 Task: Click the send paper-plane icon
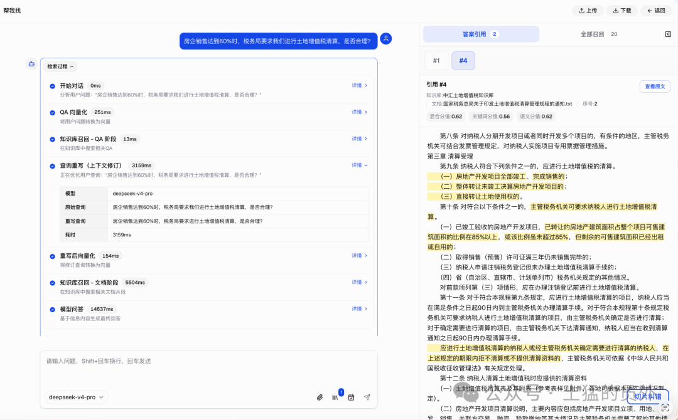point(367,397)
